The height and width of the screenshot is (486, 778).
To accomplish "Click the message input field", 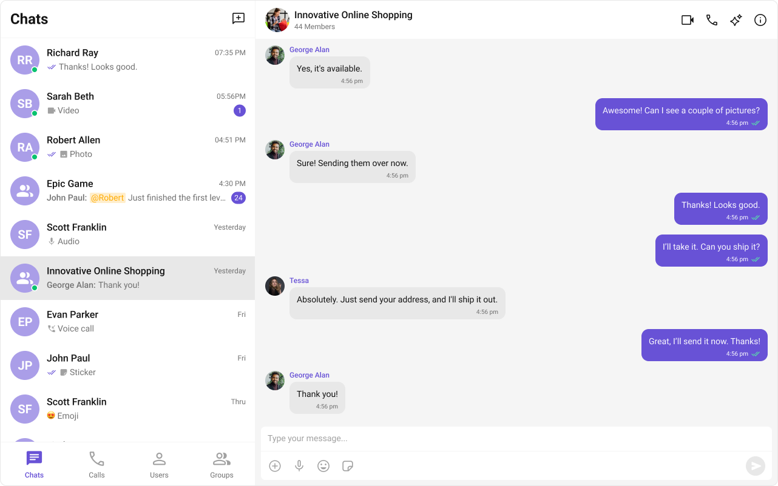I will tap(516, 438).
